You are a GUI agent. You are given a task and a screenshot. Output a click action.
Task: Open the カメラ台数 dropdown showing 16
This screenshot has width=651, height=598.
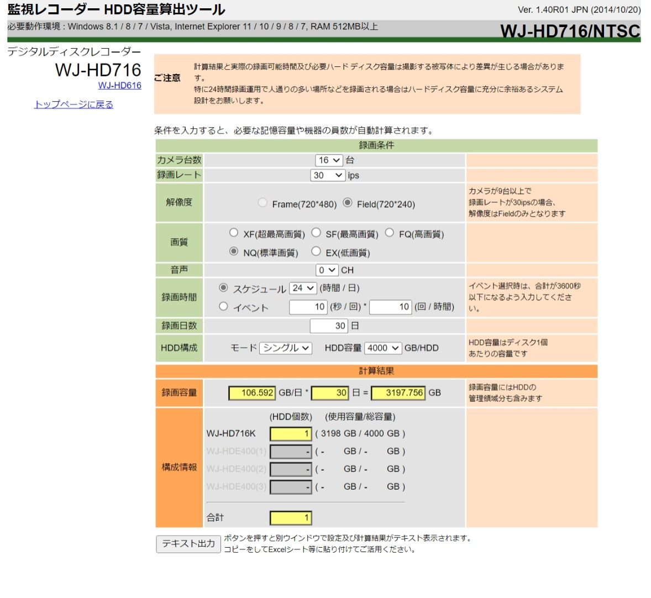[329, 160]
